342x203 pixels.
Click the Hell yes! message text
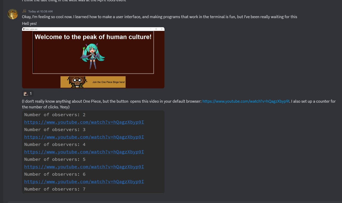[x=29, y=24]
